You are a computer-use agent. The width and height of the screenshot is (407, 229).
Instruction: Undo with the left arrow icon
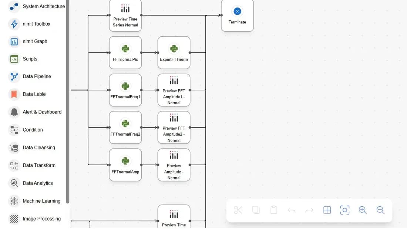(x=292, y=210)
